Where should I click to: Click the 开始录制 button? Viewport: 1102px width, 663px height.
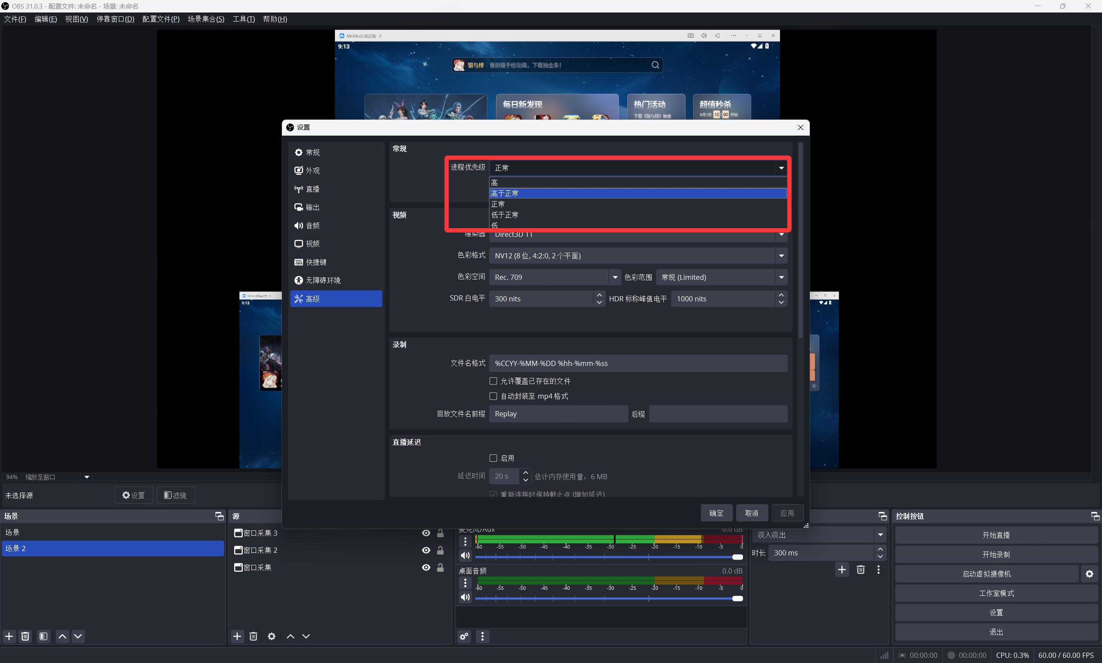pos(996,555)
